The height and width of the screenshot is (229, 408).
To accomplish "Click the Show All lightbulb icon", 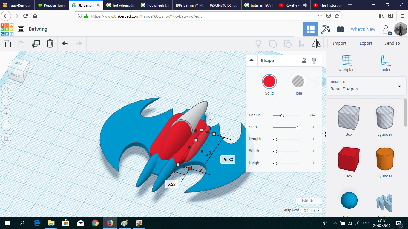I will point(258,44).
